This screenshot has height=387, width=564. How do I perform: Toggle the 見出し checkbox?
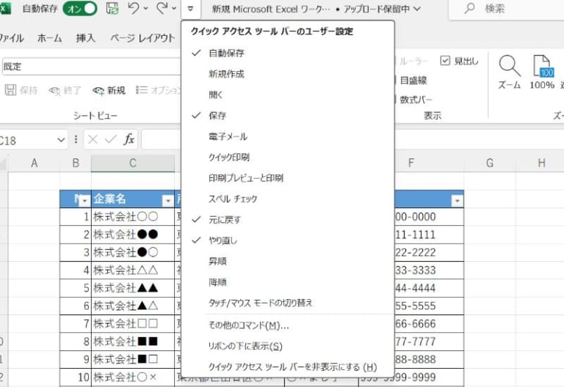pos(445,61)
